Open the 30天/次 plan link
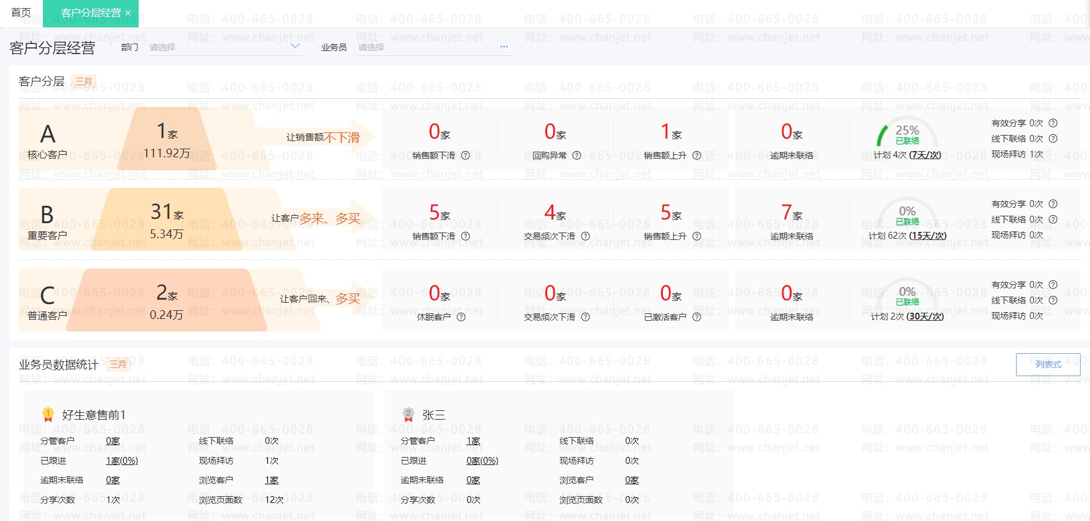This screenshot has width=1090, height=521. [925, 316]
